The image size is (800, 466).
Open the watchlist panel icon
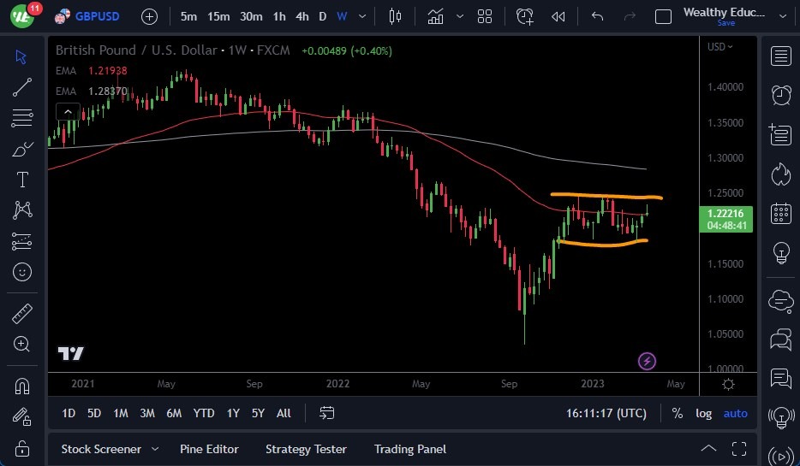[780, 56]
